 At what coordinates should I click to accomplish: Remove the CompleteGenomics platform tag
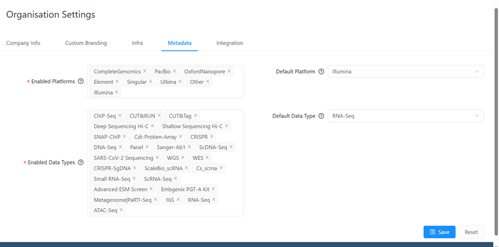tap(145, 72)
